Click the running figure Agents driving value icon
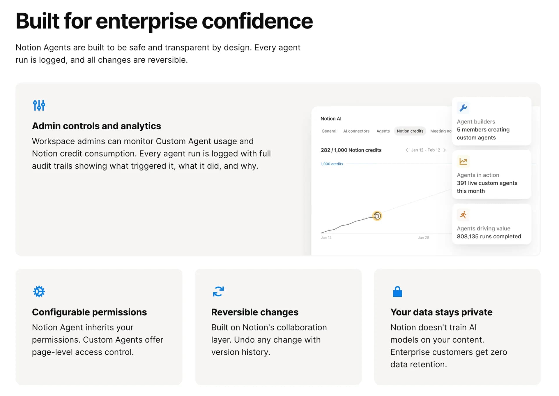559x396 pixels. pos(463,215)
